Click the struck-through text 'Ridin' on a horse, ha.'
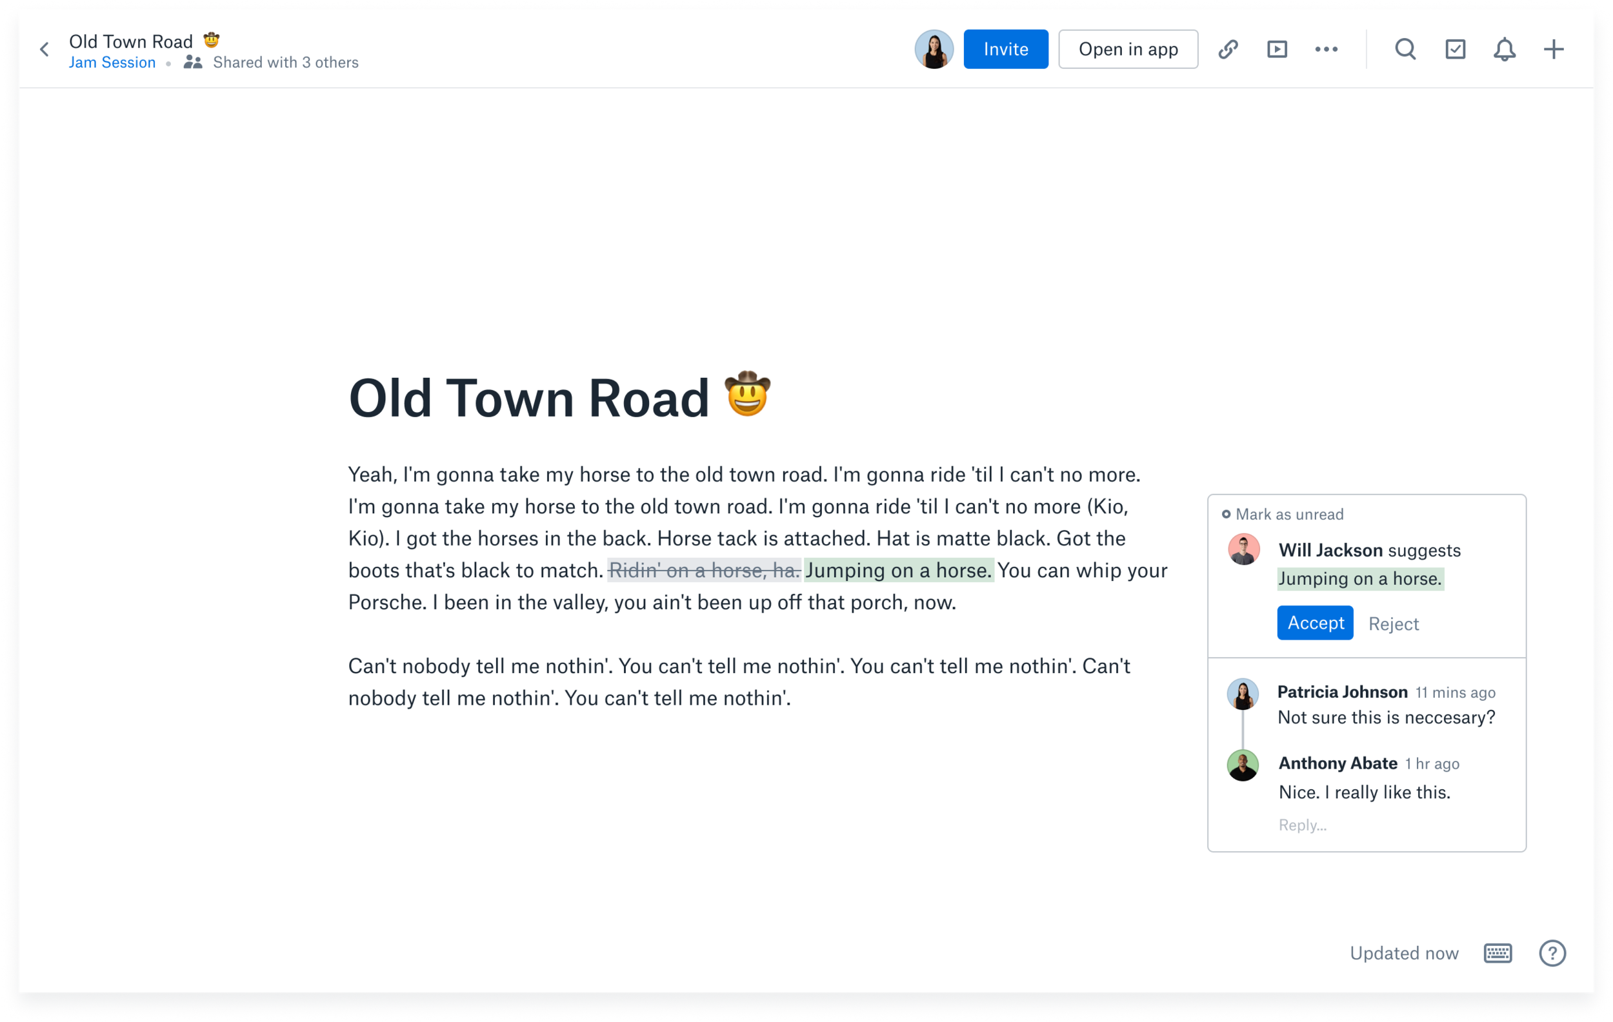The height and width of the screenshot is (1022, 1613). click(704, 570)
